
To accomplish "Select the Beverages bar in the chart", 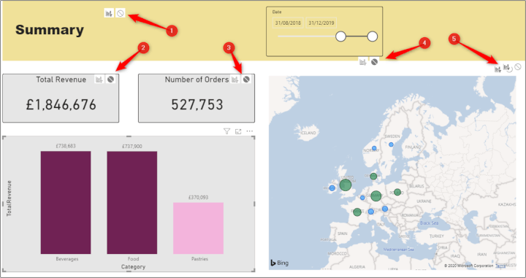I will pos(66,203).
